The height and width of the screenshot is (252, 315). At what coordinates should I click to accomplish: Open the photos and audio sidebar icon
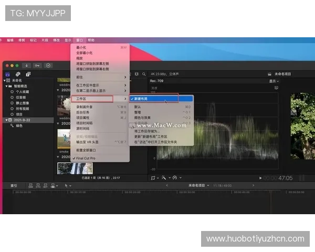point(18,74)
